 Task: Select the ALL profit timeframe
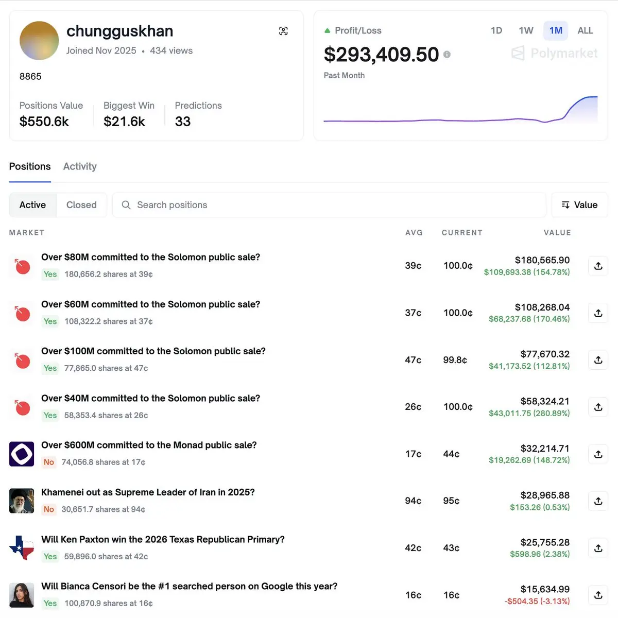(x=586, y=30)
